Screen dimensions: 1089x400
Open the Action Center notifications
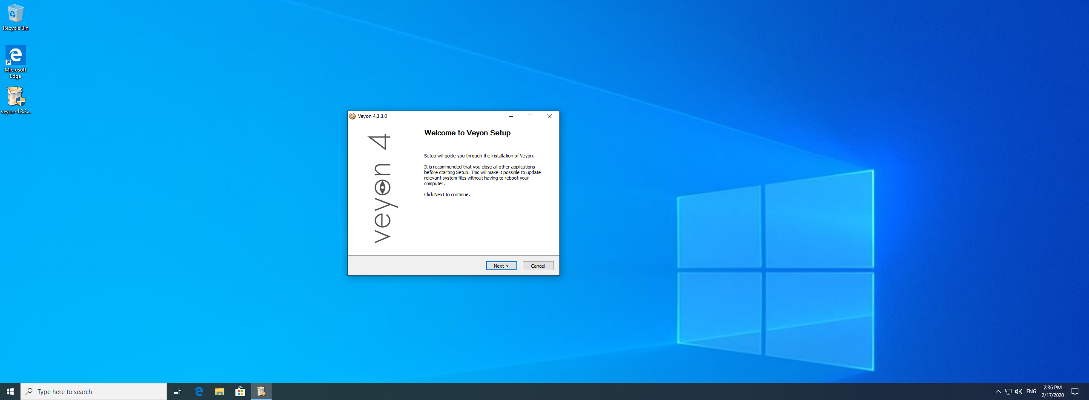(1075, 391)
